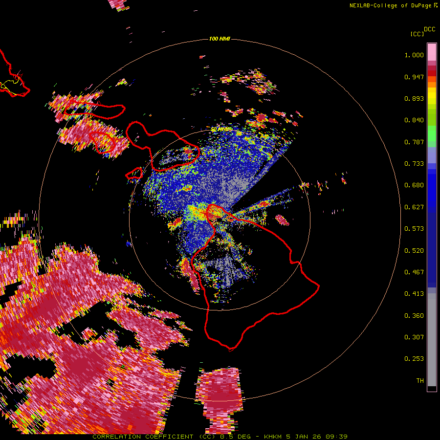Click the 0.467 scale value
The width and height of the screenshot is (440, 440).
coord(414,272)
